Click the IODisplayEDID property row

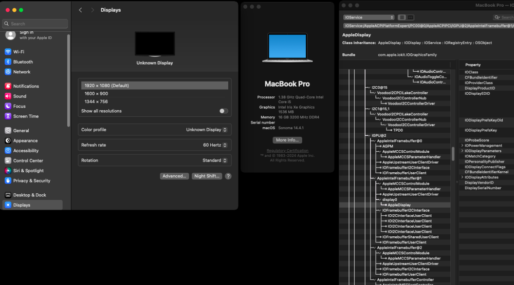(486, 93)
